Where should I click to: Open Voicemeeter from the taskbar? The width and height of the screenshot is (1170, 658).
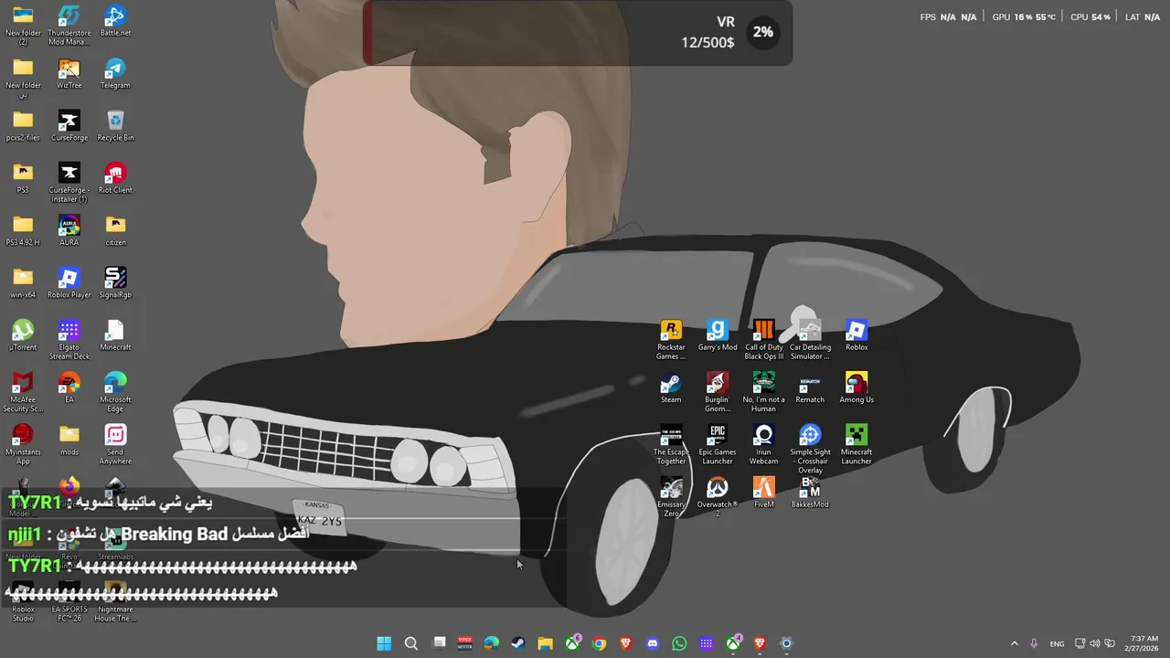[464, 643]
